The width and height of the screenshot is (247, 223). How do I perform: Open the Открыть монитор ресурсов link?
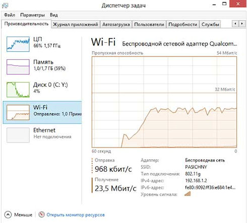[x=76, y=215]
